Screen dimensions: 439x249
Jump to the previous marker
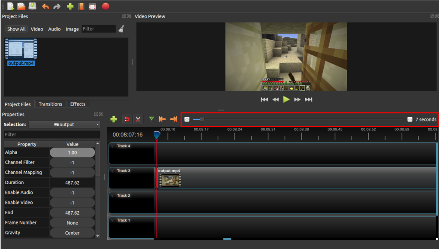162,119
